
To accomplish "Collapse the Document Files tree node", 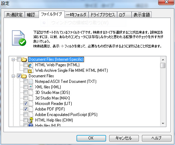I will point(13,76).
